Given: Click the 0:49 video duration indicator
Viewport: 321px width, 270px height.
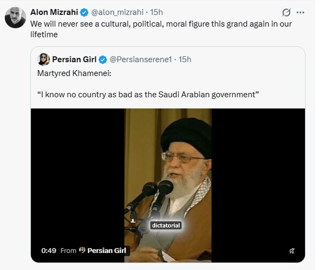Looking at the screenshot, I should 49,250.
